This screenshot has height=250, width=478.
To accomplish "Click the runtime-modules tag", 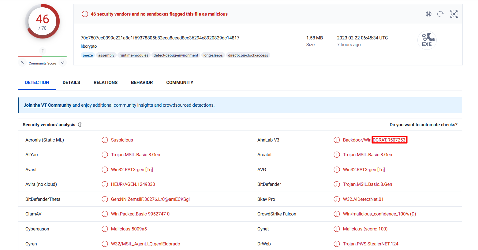I will pyautogui.click(x=134, y=55).
